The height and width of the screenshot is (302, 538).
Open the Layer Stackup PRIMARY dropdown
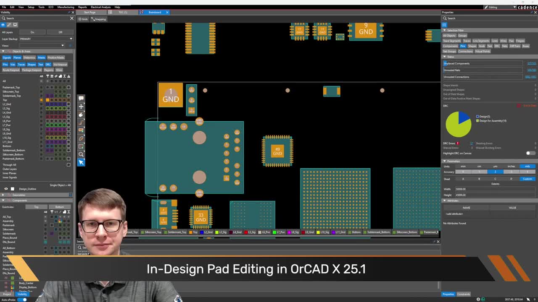[46, 39]
